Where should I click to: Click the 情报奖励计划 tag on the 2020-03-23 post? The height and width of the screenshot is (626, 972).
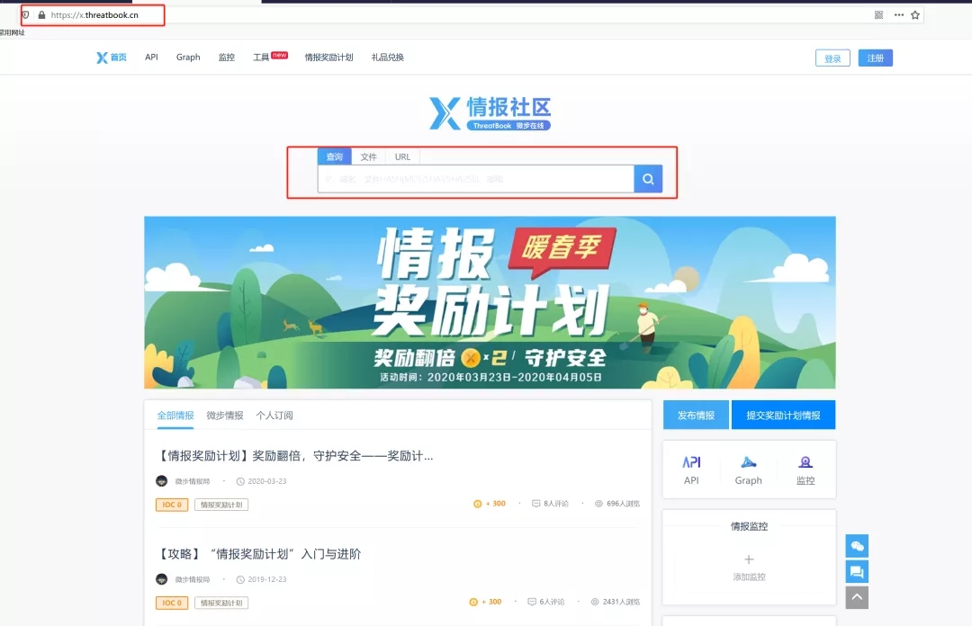point(221,505)
